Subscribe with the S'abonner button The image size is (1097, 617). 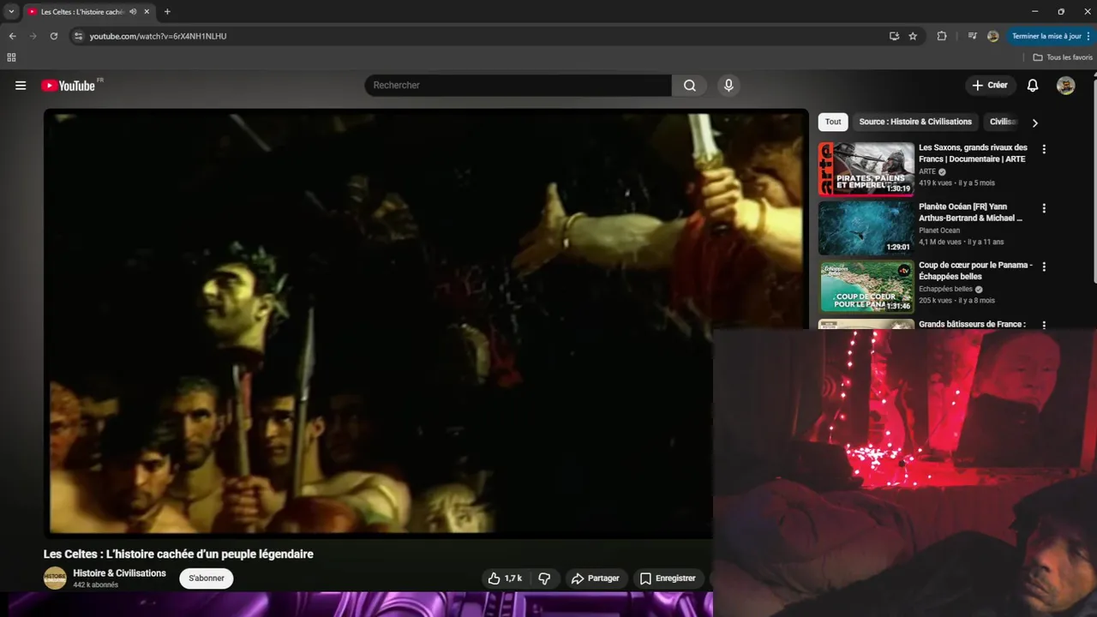coord(207,578)
